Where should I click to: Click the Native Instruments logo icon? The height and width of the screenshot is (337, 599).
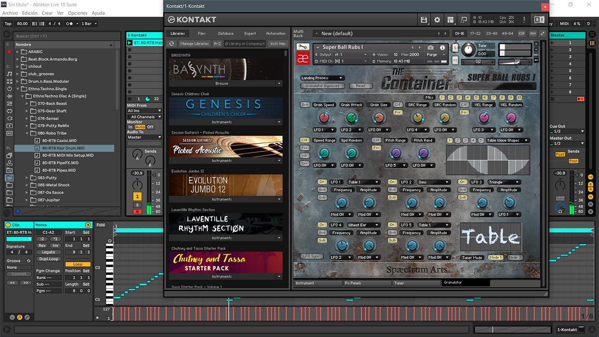click(539, 20)
